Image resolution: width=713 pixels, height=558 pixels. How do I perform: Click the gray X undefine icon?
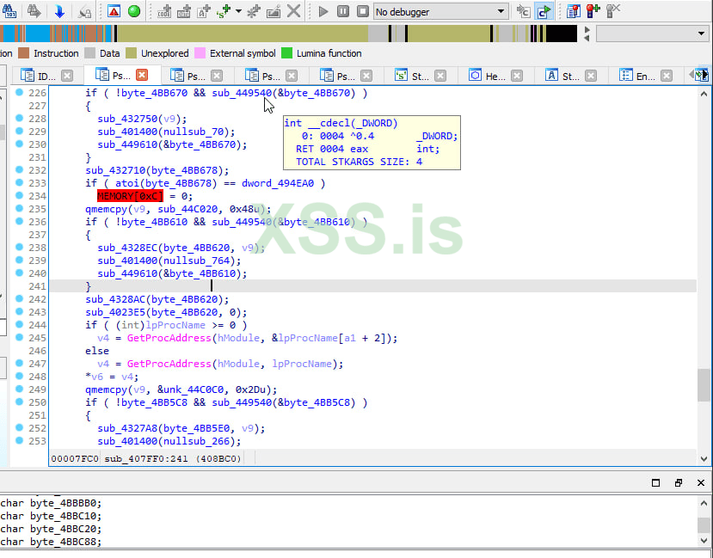[294, 11]
